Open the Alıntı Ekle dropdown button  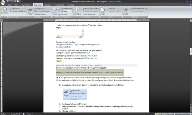pos(55,11)
